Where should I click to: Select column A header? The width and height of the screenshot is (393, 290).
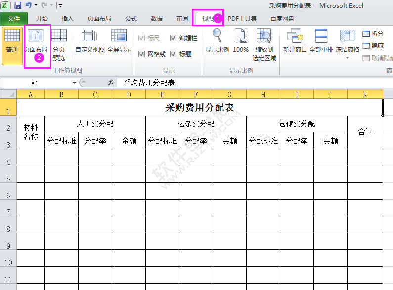(31, 95)
